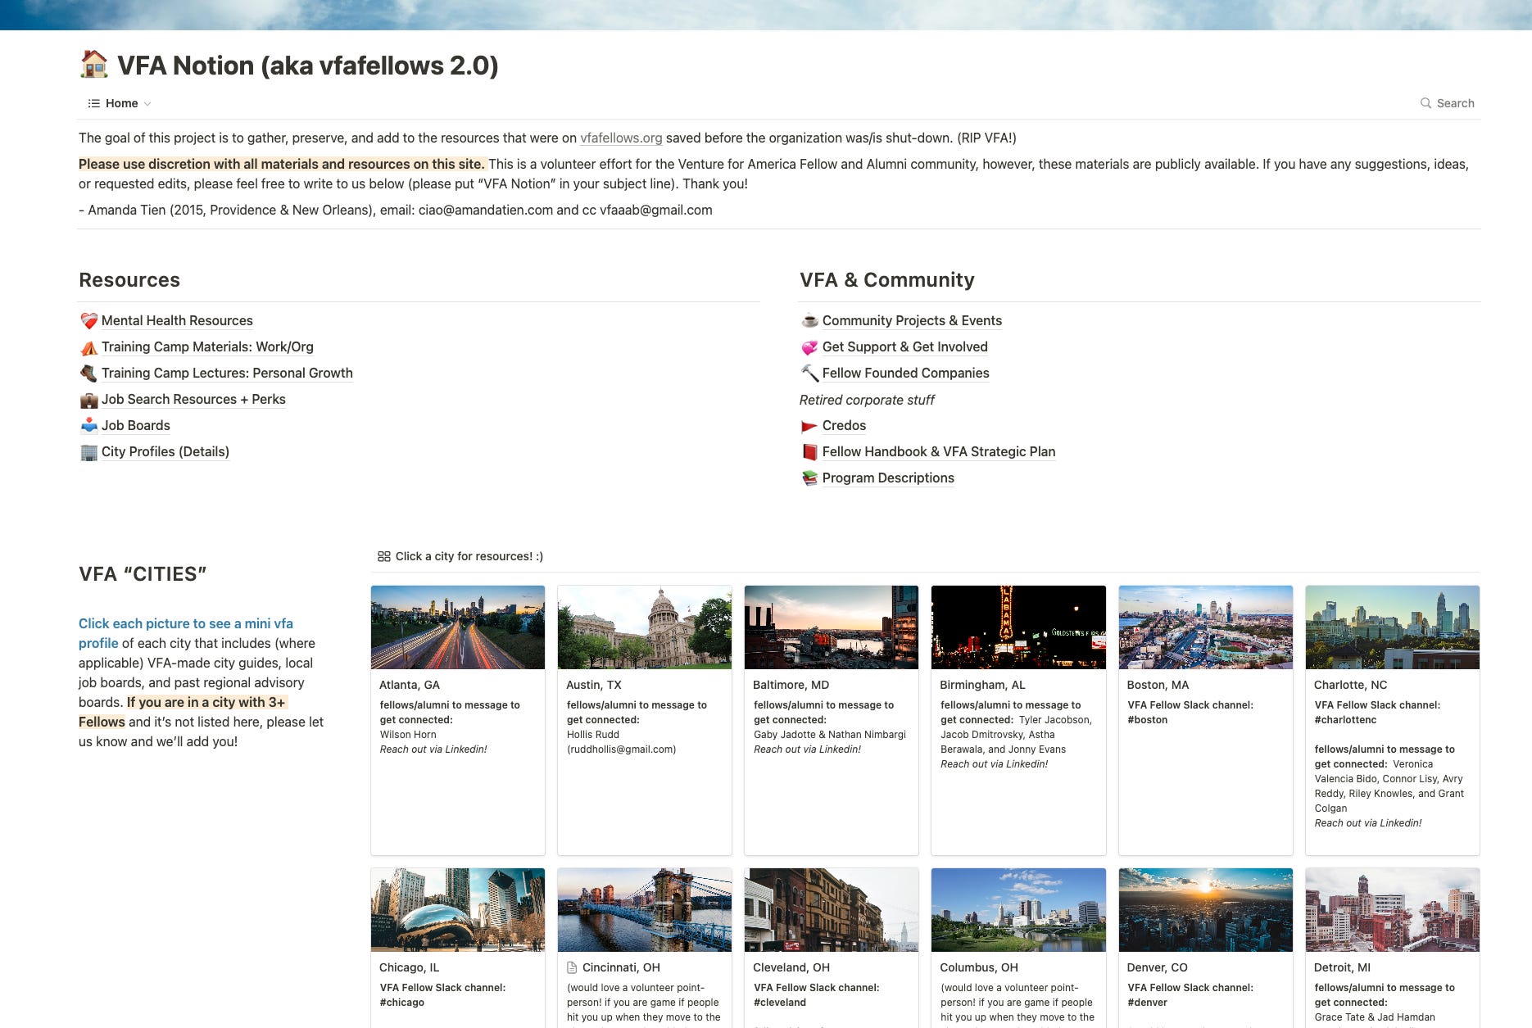Click the Home list icon
Image resolution: width=1532 pixels, height=1028 pixels.
[x=94, y=103]
